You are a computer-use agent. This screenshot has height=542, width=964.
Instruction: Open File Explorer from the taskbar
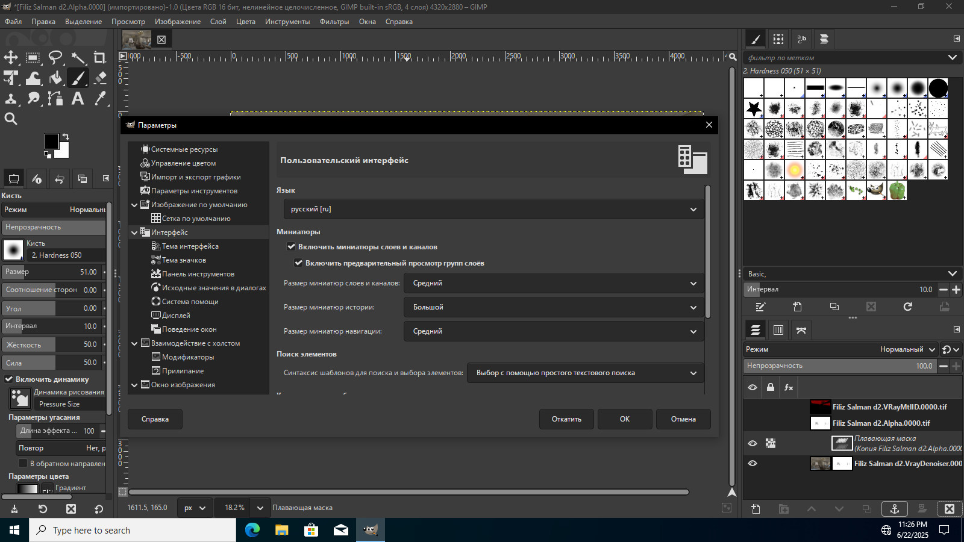pyautogui.click(x=281, y=530)
